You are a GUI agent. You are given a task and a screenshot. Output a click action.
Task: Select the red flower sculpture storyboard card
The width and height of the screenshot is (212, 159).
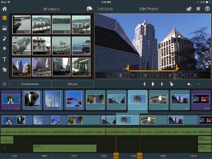tap(74, 100)
